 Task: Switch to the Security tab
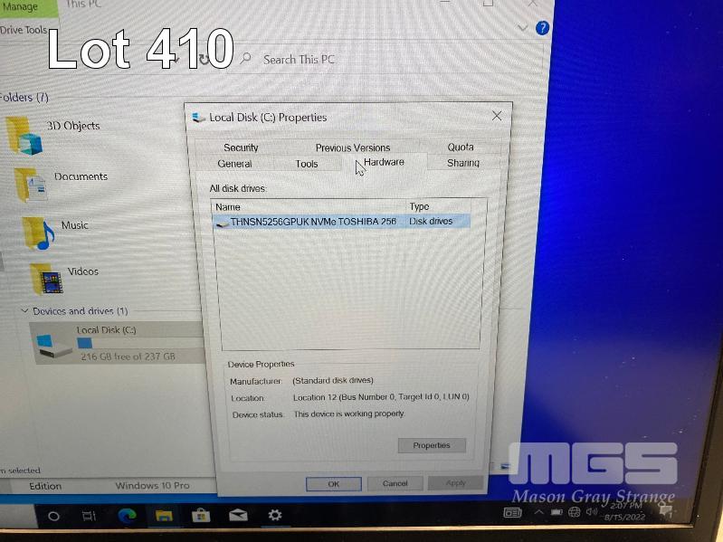[241, 147]
